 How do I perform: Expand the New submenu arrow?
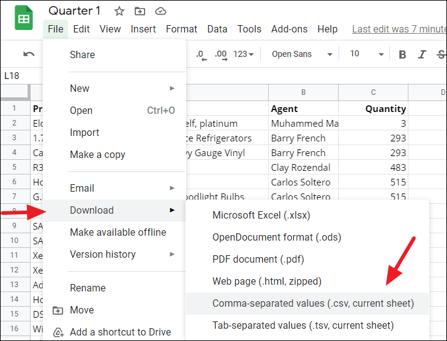pyautogui.click(x=172, y=88)
